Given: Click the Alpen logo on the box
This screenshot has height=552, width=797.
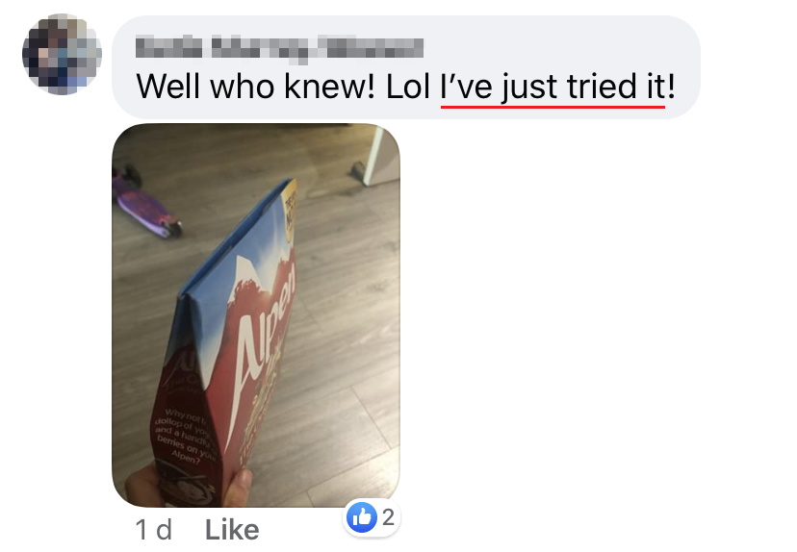Looking at the screenshot, I should click(267, 328).
